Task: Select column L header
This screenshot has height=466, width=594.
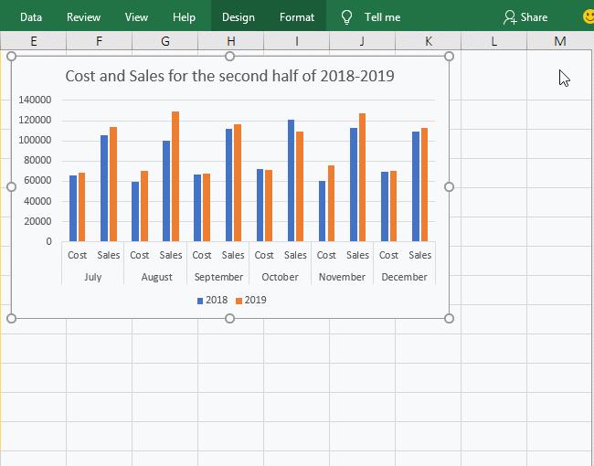Action: point(493,41)
